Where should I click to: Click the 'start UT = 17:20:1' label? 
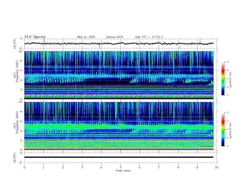coord(149,37)
